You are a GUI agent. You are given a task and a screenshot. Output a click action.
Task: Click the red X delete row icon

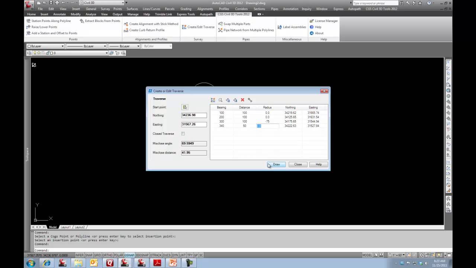pyautogui.click(x=242, y=100)
